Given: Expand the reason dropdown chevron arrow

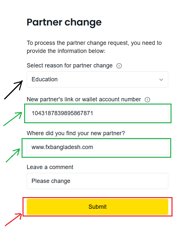Looking at the screenshot, I should pos(161,80).
